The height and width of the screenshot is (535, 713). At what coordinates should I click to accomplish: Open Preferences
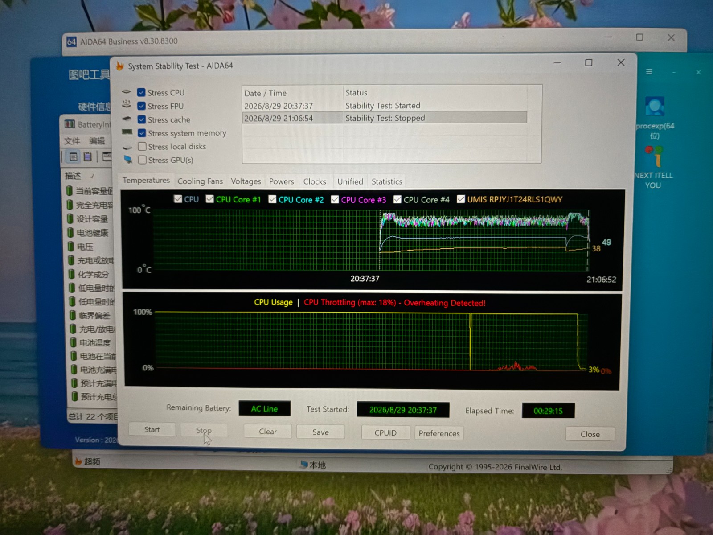click(x=439, y=433)
